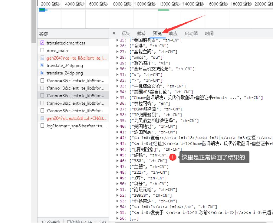This screenshot has width=273, height=224.
Task: Open the 启动器 tab
Action: 191,33
